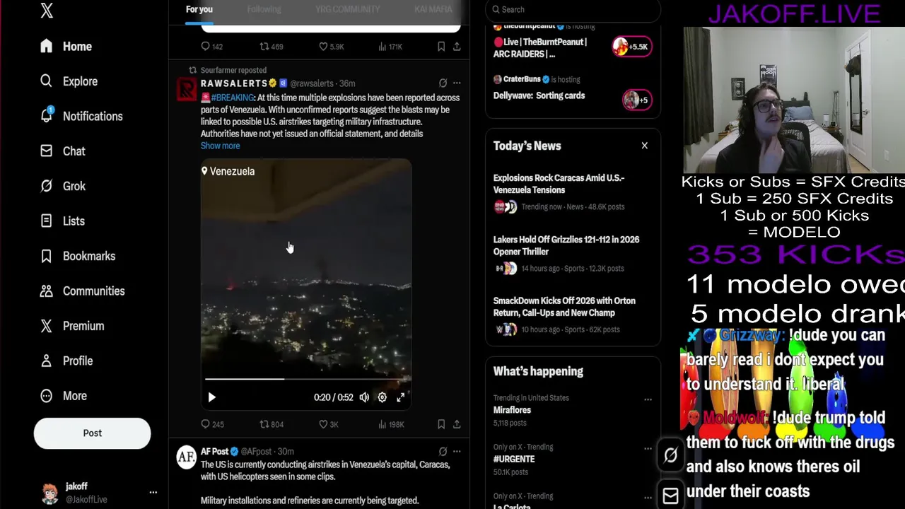The height and width of the screenshot is (509, 905).
Task: Seek on the video progress bar
Action: (x=306, y=380)
